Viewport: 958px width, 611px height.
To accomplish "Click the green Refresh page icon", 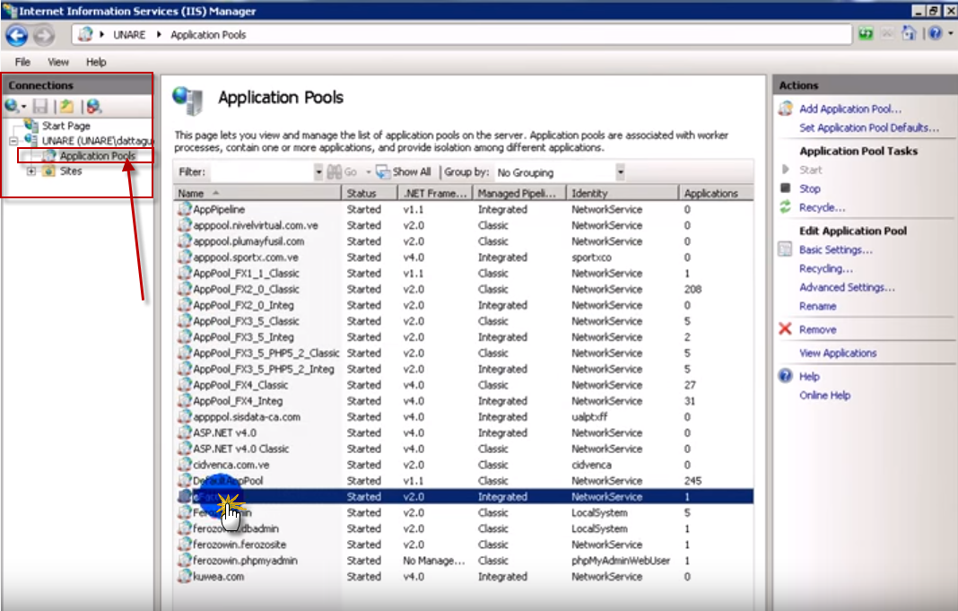I will coord(866,34).
